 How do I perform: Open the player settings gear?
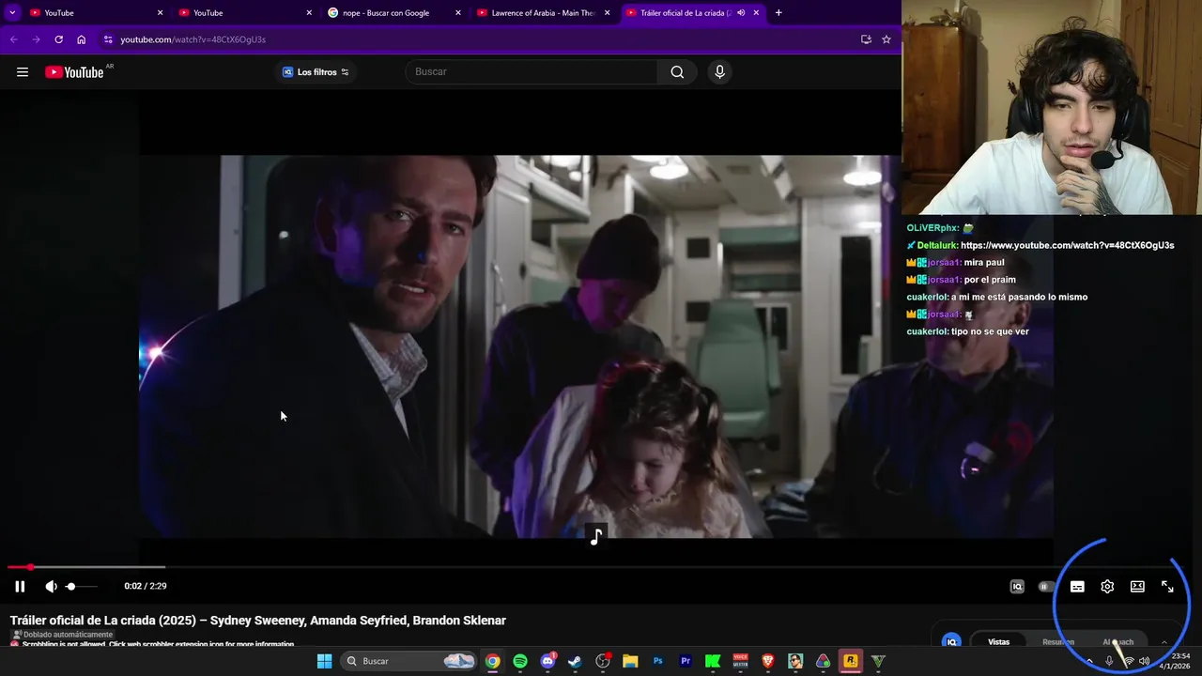pyautogui.click(x=1107, y=586)
